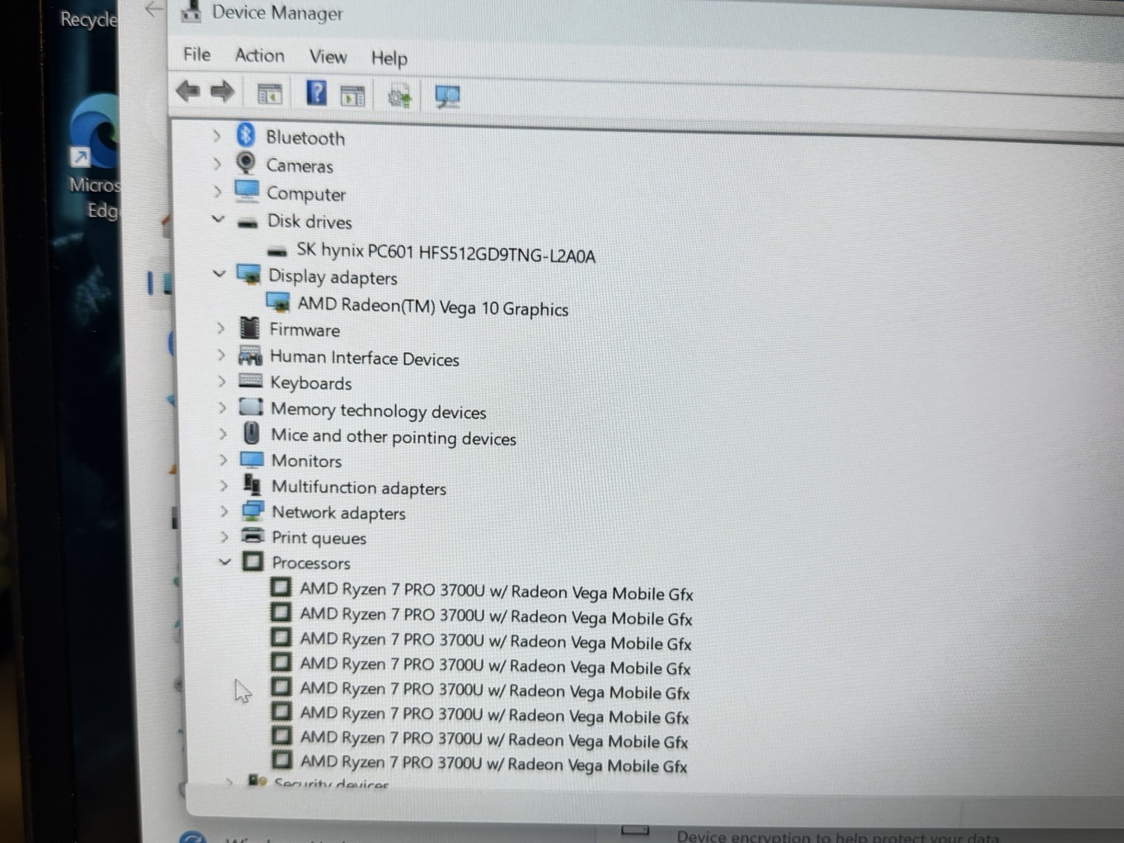The image size is (1124, 843).
Task: Click the Disk drives category icon
Action: pyautogui.click(x=247, y=223)
